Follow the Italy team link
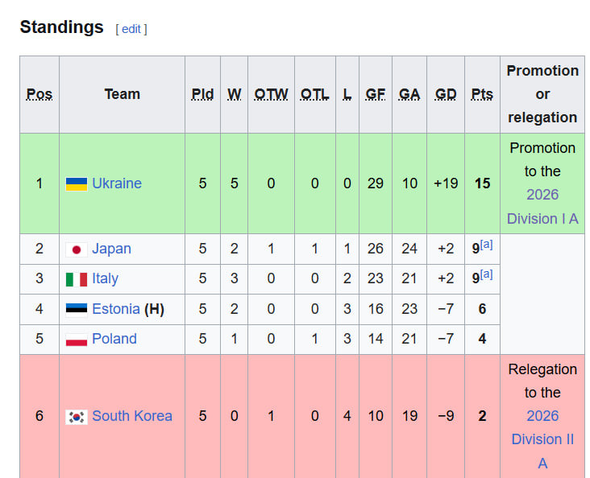Viewport: 590px width, 478px height. pyautogui.click(x=105, y=278)
